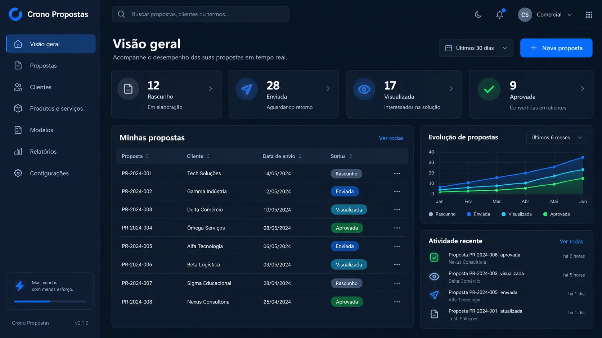Expand the Comercial account dropdown
Viewport: 602px width, 338px height.
pyautogui.click(x=545, y=15)
